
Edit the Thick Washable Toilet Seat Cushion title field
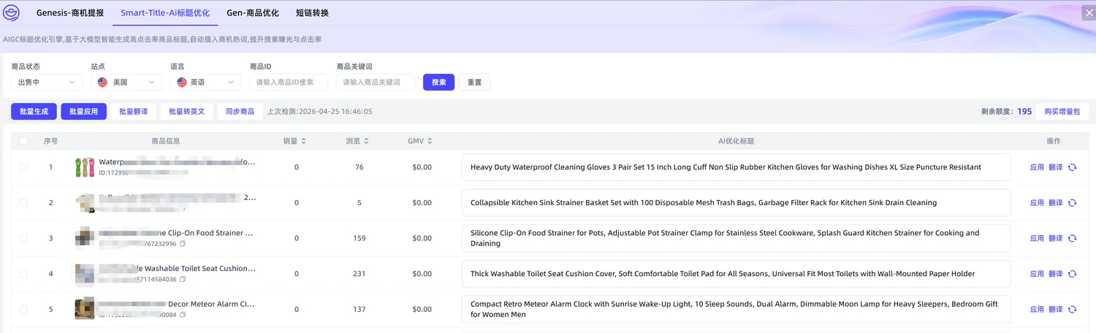pyautogui.click(x=736, y=274)
